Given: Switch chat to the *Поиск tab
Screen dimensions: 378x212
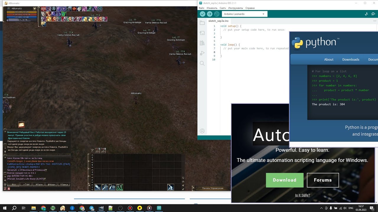Looking at the screenshot, I should click(x=64, y=185).
